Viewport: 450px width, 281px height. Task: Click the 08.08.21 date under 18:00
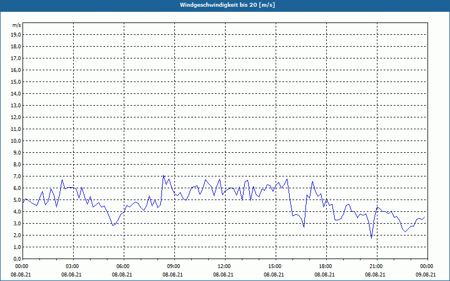[325, 274]
